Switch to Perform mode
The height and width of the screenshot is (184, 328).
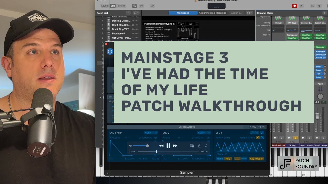pos(121,6)
